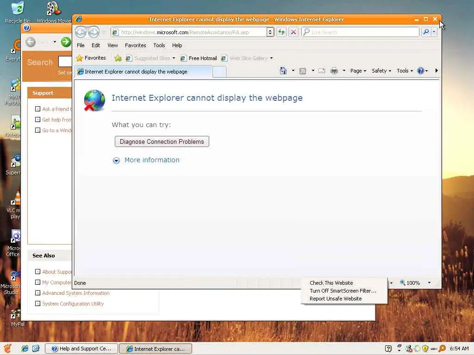Viewport: 474px width, 355px height.
Task: Click Ask a friend link in Support
Action: click(57, 109)
